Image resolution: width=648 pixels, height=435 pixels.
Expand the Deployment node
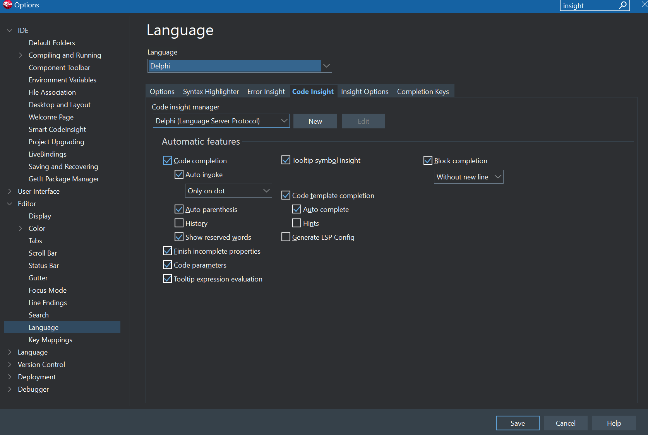pos(10,377)
